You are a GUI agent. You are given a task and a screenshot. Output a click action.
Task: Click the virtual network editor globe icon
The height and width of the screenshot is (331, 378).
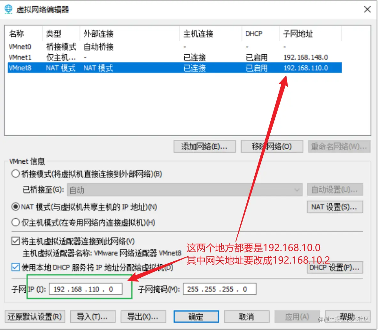pos(8,9)
